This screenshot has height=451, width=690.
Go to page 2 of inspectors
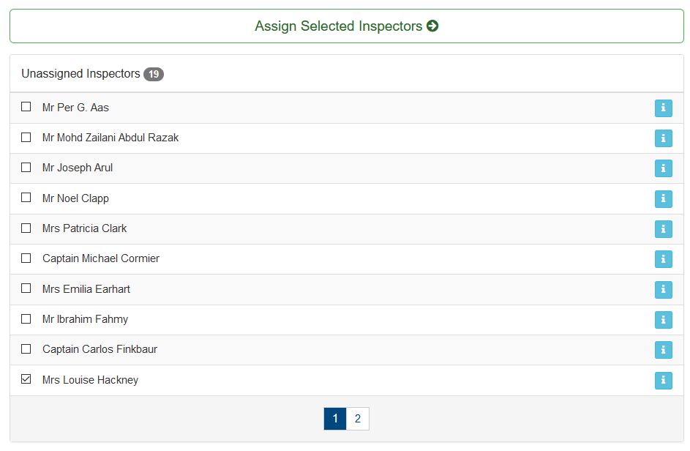tap(358, 418)
